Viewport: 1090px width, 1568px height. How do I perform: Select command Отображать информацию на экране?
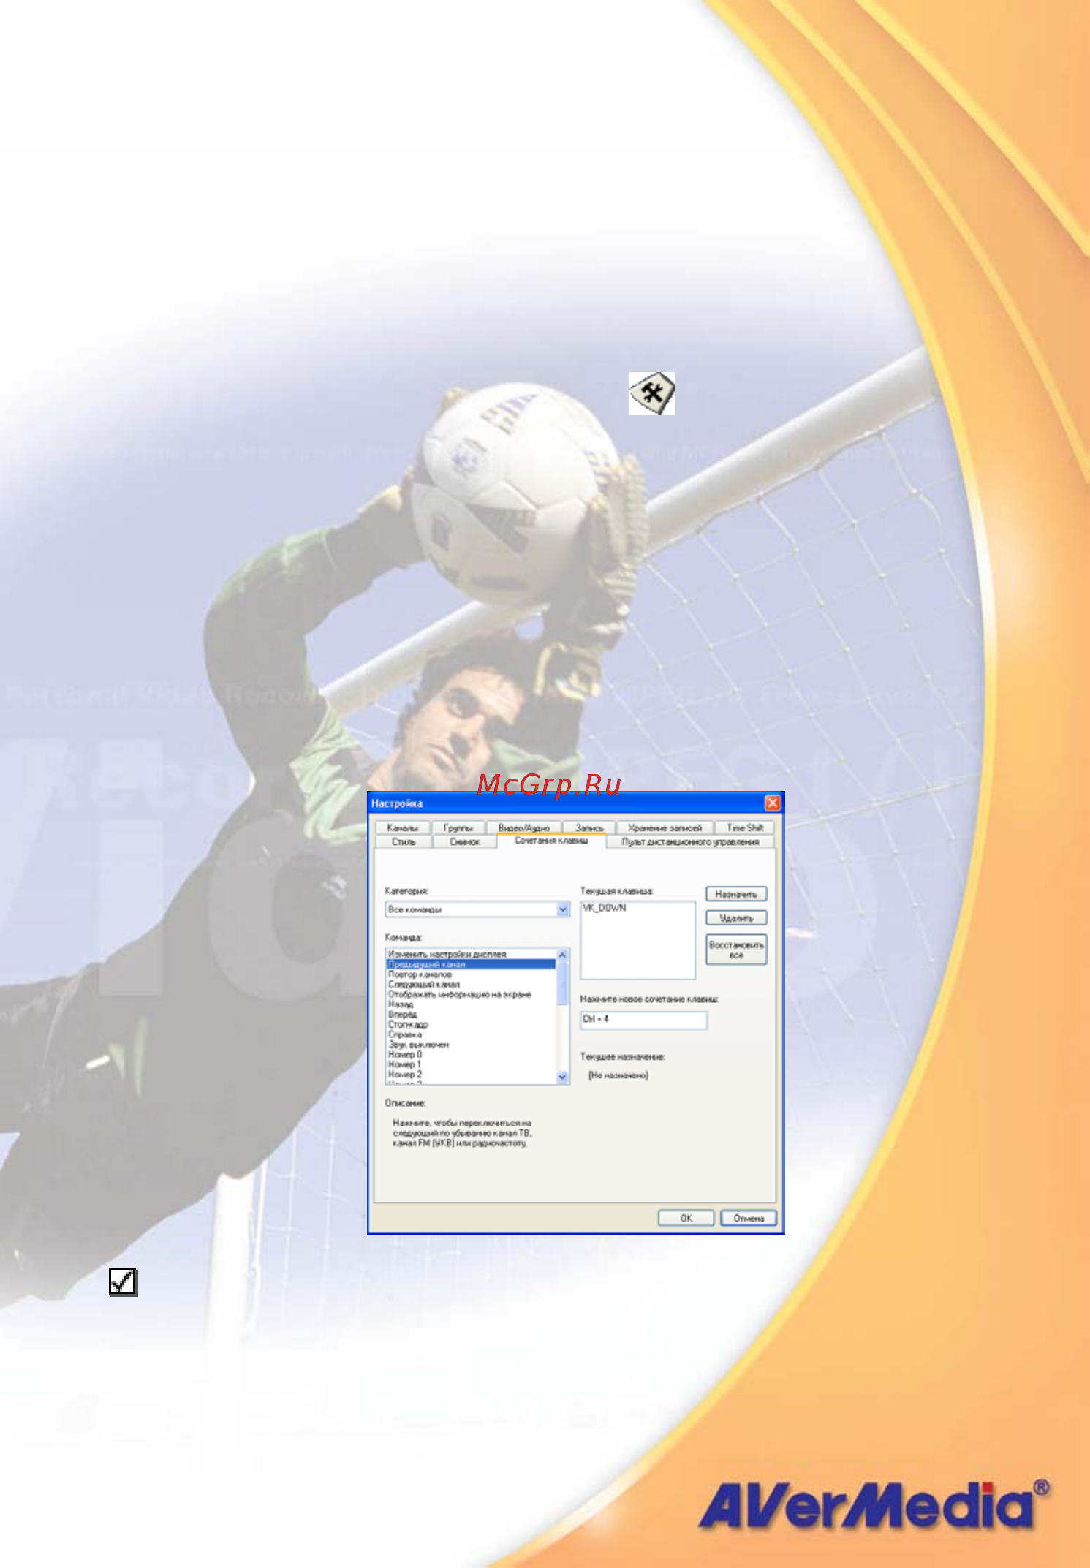tap(471, 994)
